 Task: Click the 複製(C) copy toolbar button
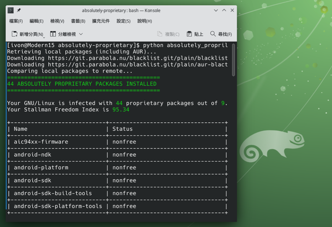(168, 34)
